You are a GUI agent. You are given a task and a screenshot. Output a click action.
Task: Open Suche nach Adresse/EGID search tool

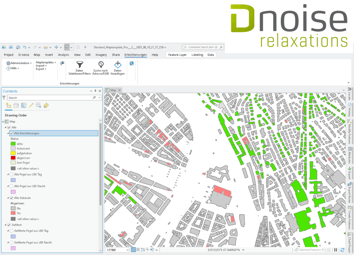pyautogui.click(x=101, y=65)
